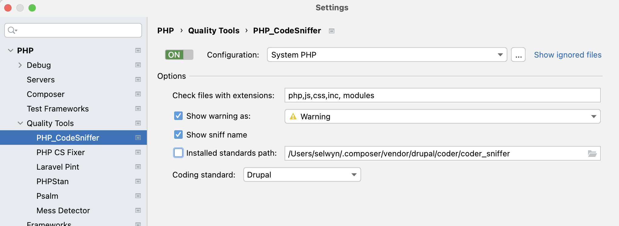Click into the settings search field
Screen dimensions: 619x226
[x=73, y=30]
